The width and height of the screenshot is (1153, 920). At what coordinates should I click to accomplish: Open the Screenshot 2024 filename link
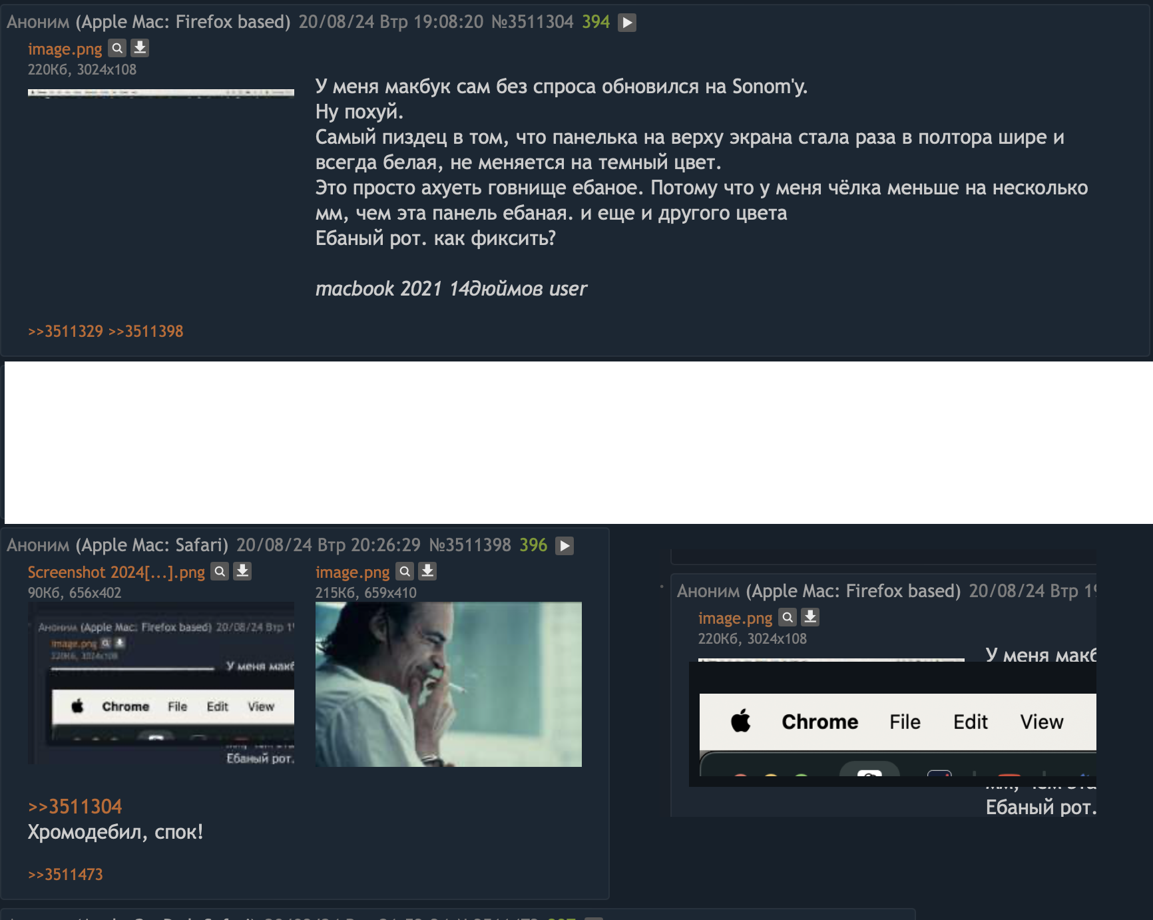tap(116, 572)
